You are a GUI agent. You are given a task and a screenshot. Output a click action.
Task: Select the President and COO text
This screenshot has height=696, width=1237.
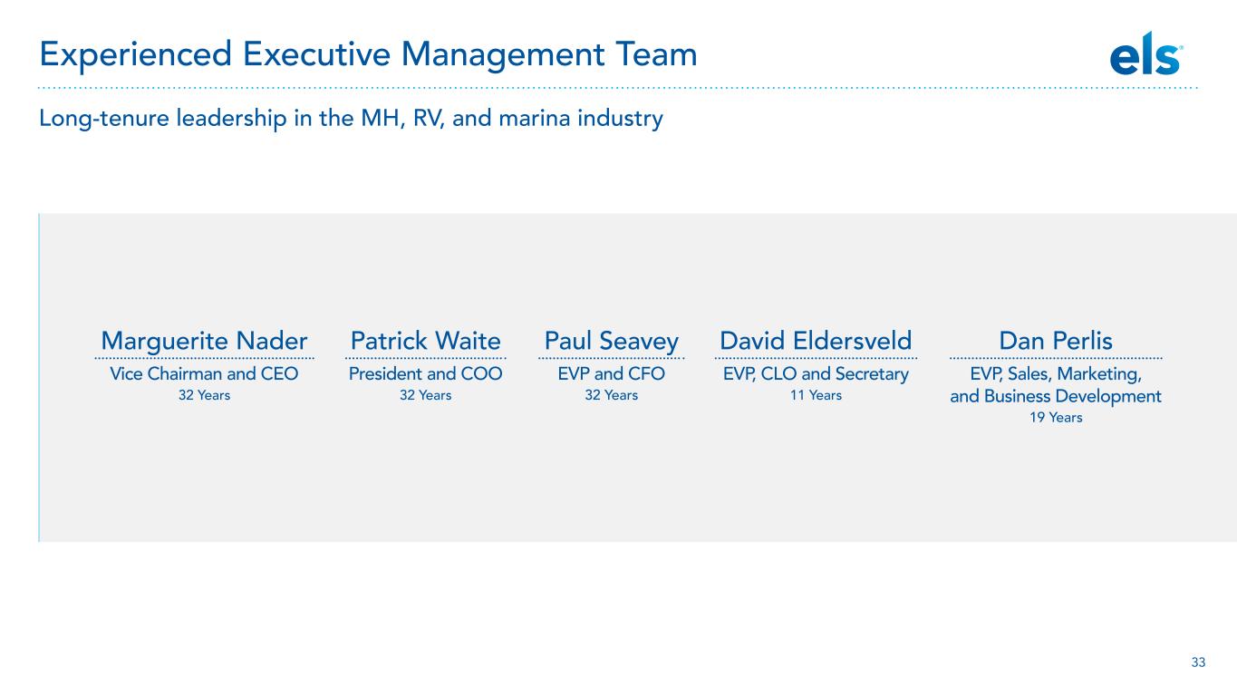tap(425, 373)
